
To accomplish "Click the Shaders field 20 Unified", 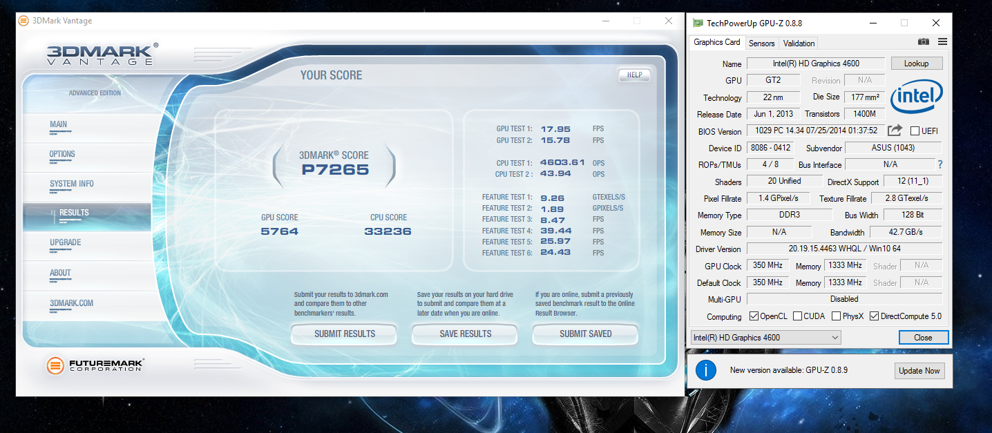I will [x=784, y=181].
